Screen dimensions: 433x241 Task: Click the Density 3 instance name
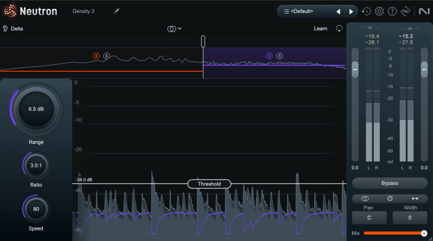(x=84, y=11)
